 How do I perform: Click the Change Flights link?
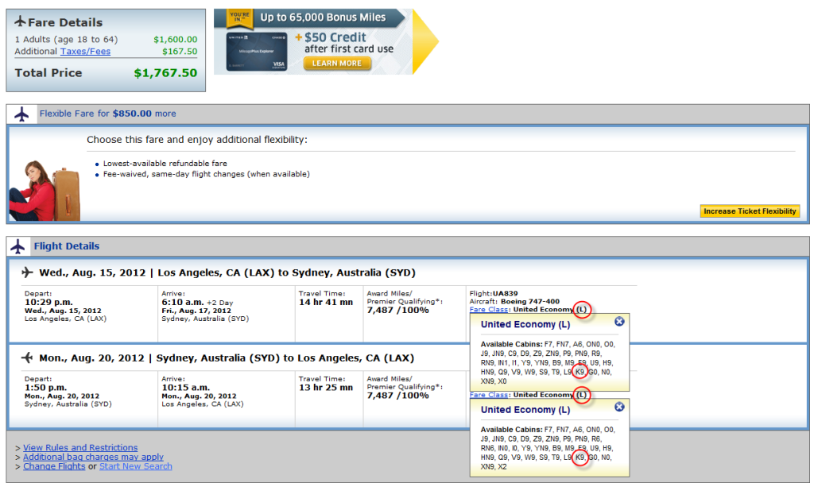(54, 466)
